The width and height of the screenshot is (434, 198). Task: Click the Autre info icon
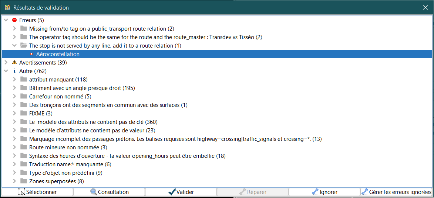pos(14,71)
